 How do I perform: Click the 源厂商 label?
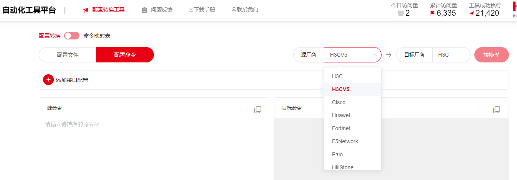[x=309, y=55]
